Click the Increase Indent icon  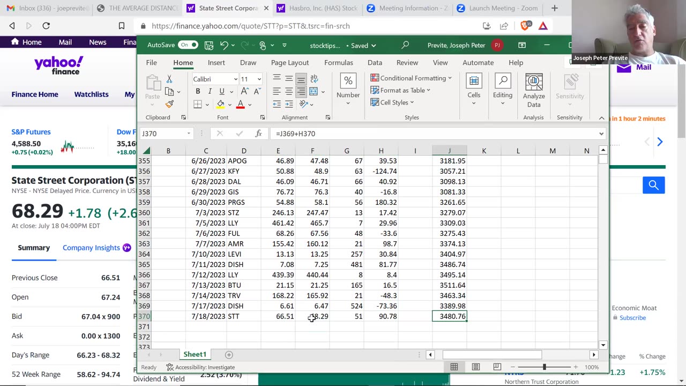[289, 104]
